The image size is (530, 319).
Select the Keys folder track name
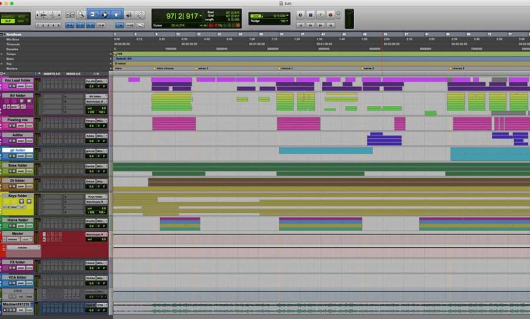(x=18, y=195)
